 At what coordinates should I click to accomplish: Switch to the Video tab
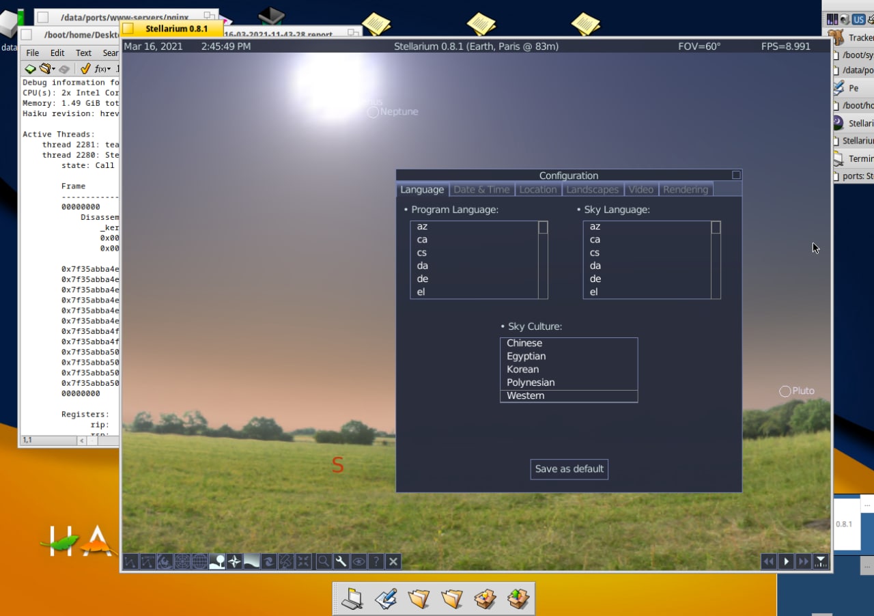tap(641, 189)
